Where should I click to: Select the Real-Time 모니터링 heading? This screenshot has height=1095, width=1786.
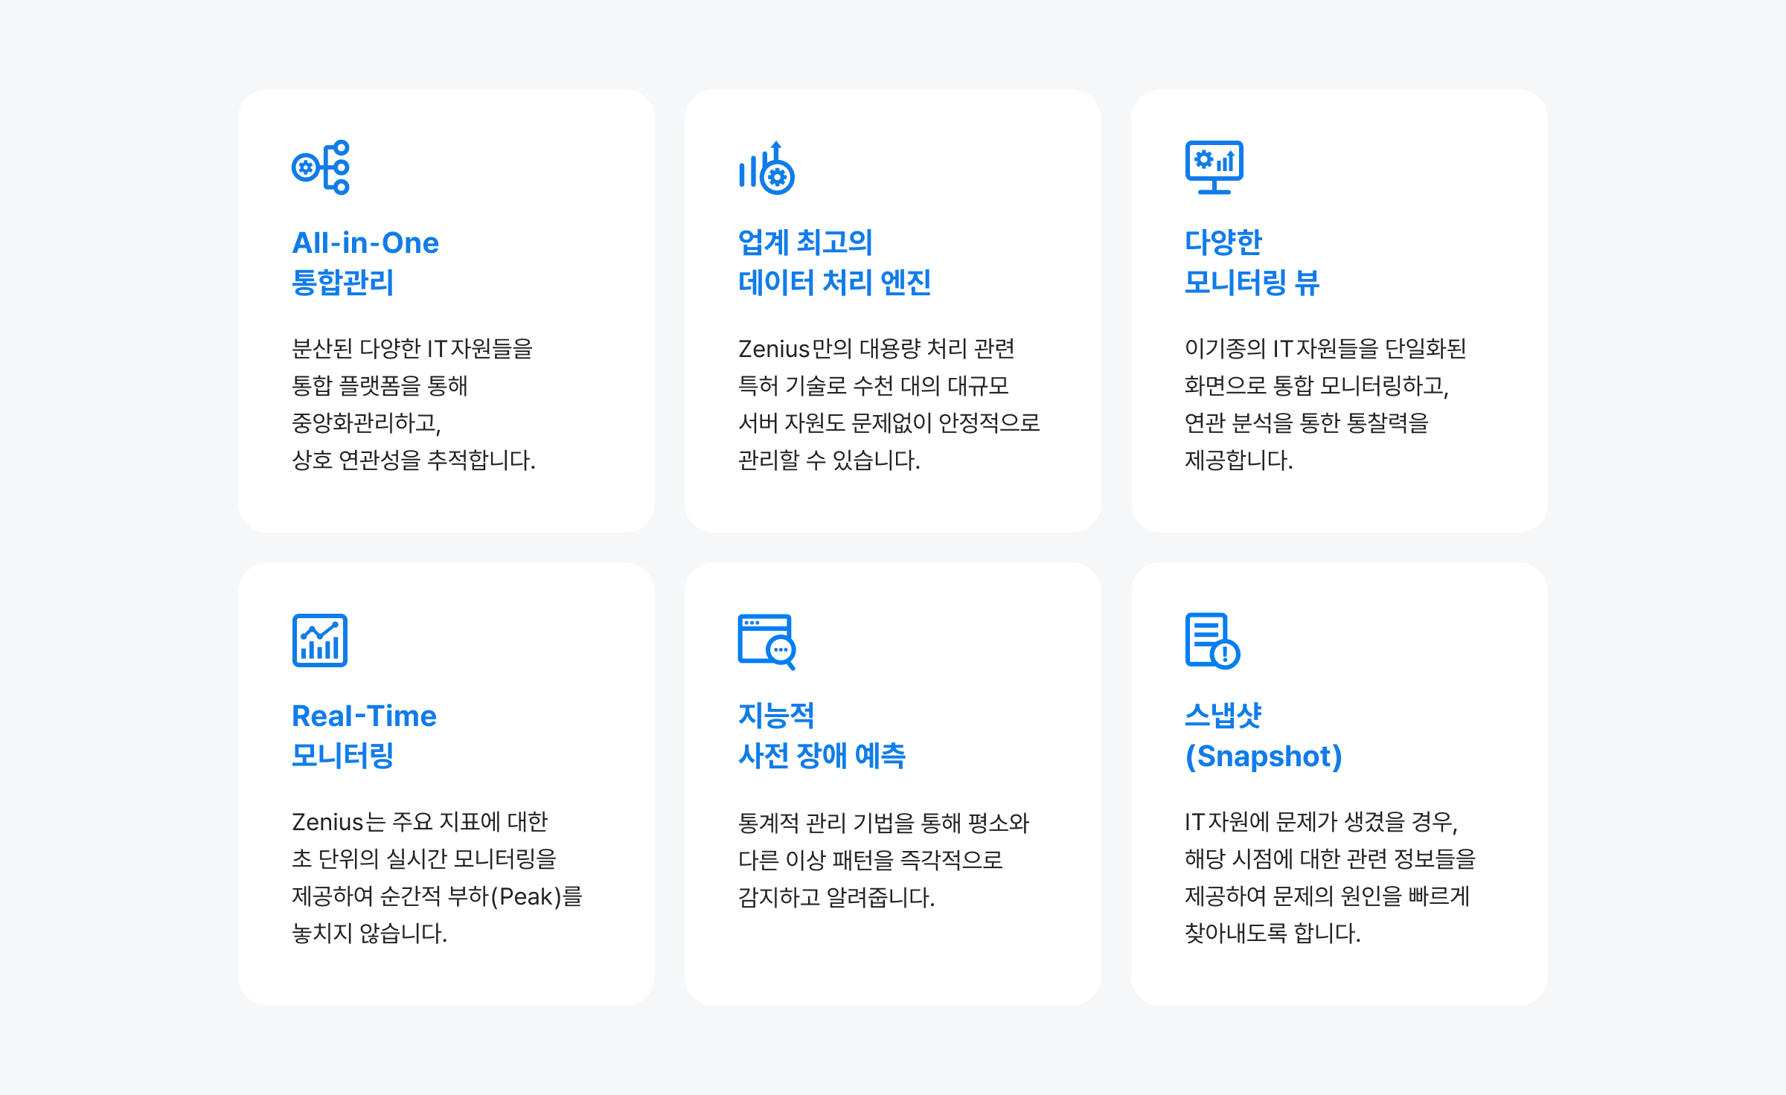364,735
